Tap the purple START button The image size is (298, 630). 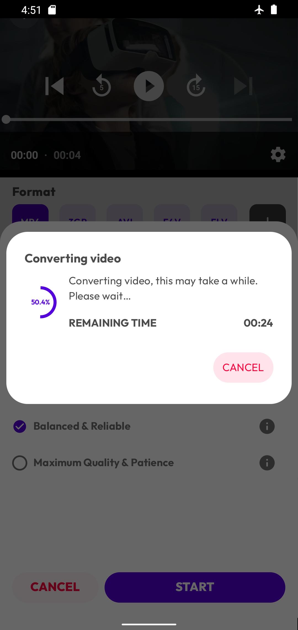(x=195, y=587)
